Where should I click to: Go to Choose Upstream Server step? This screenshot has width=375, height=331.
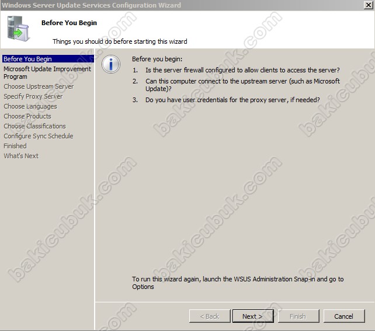click(39, 86)
